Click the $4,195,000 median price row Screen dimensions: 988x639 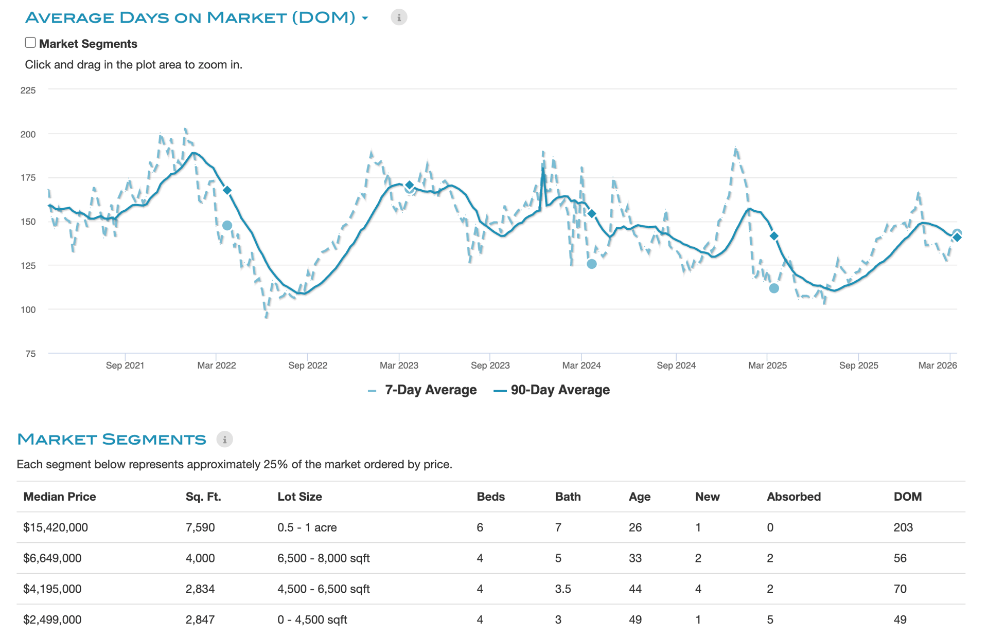click(52, 589)
